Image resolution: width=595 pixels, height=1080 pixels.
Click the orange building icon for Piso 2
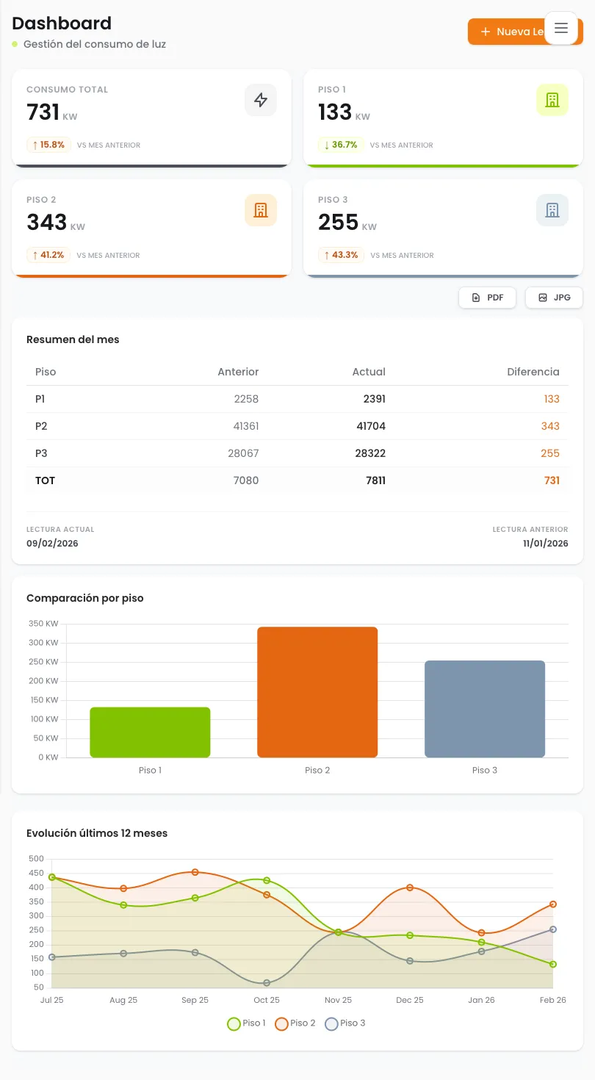[261, 211]
